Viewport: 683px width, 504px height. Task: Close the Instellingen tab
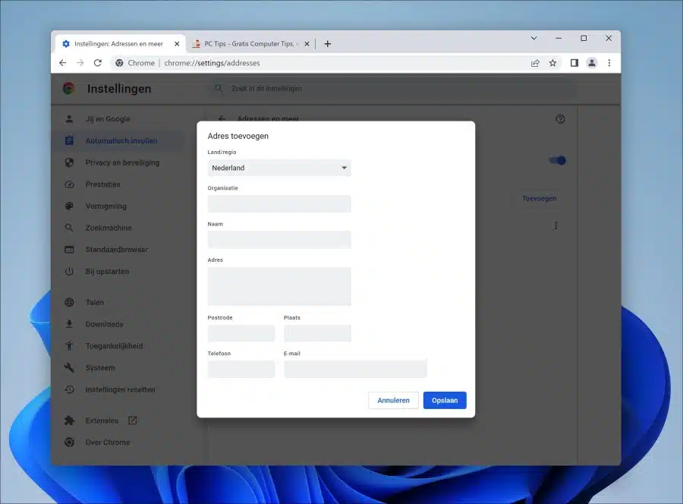177,43
